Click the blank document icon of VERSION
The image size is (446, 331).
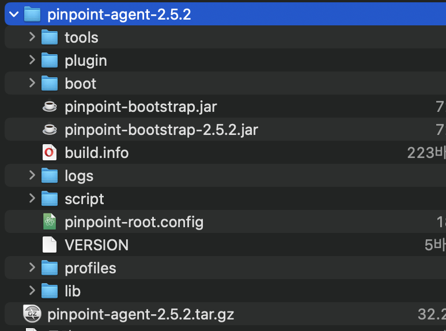click(50, 245)
